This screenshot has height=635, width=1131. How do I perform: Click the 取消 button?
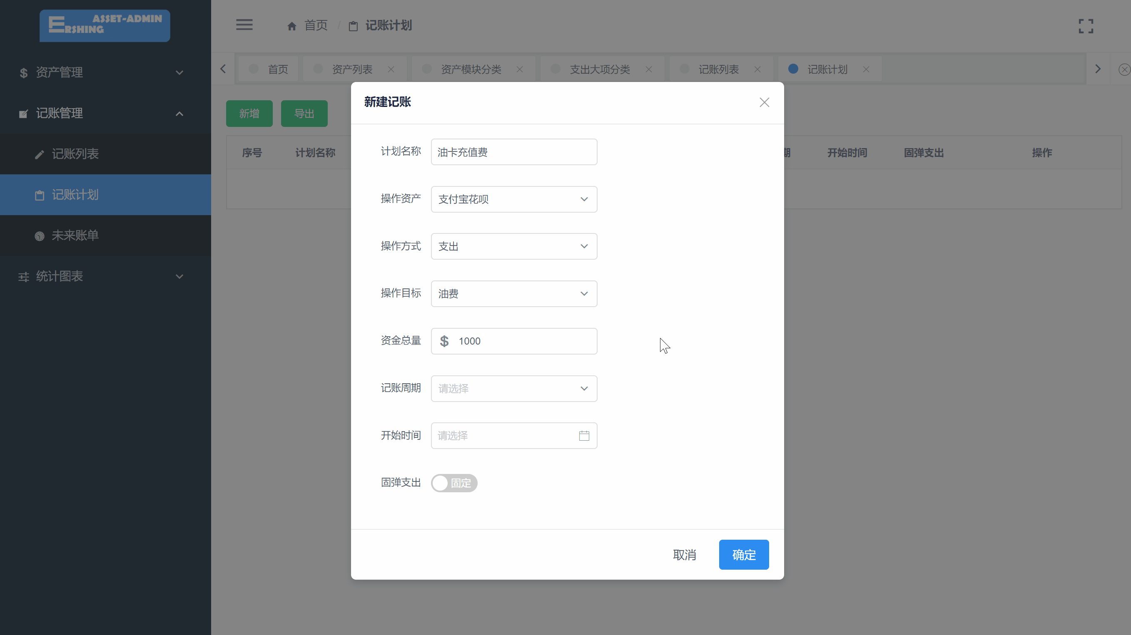point(685,555)
